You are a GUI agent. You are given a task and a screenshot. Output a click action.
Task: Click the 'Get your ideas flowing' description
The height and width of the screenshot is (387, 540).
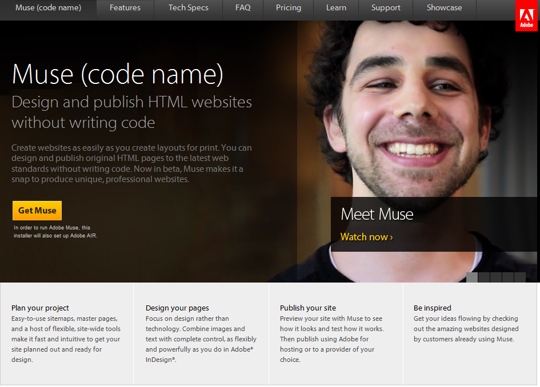(x=466, y=329)
